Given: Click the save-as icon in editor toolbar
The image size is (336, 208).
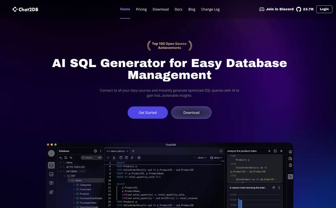Looking at the screenshot, I should [x=126, y=158].
